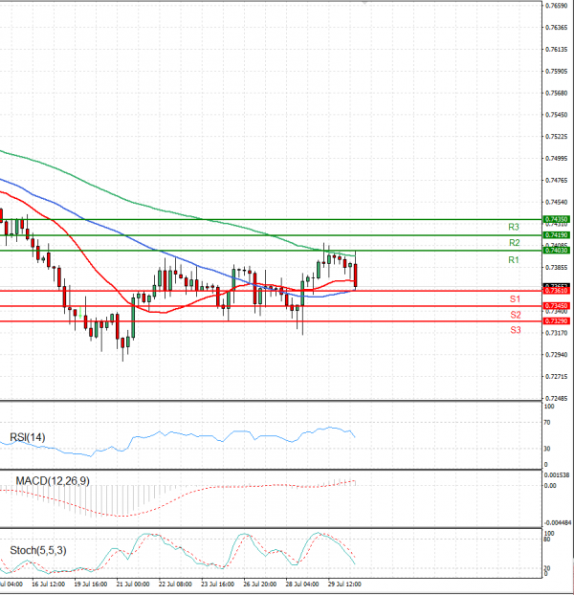
Task: Click the 29 Jul 12:00 time label
Action: (344, 584)
